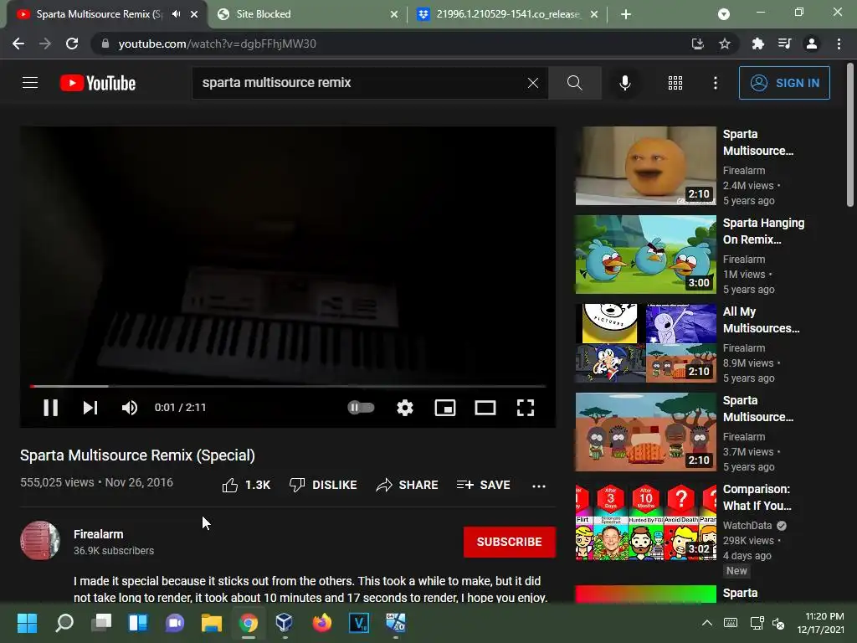Close the Site Blocked tab
This screenshot has width=857, height=643.
[x=394, y=14]
